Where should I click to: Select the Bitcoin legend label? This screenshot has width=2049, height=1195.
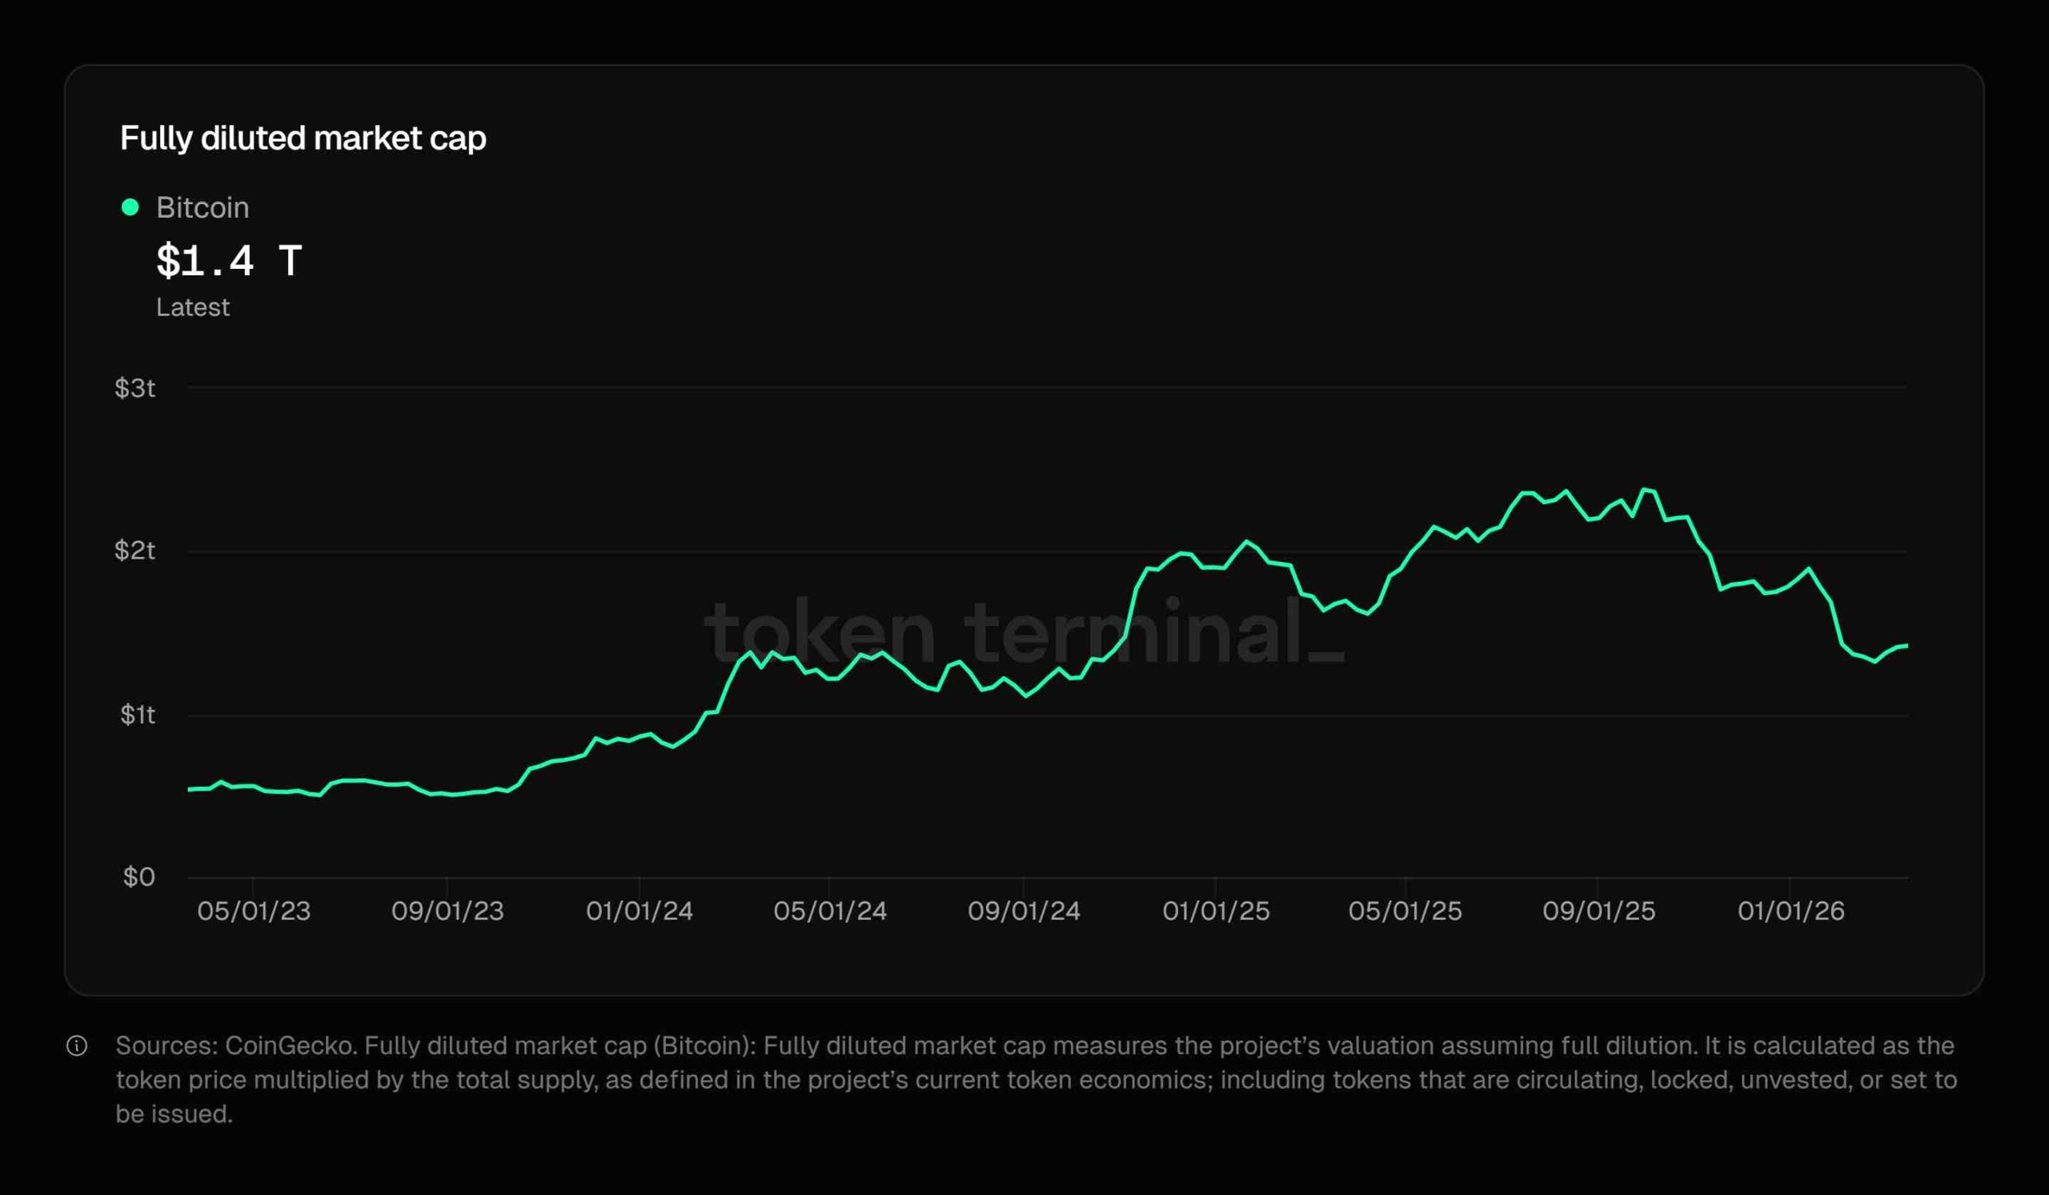202,207
